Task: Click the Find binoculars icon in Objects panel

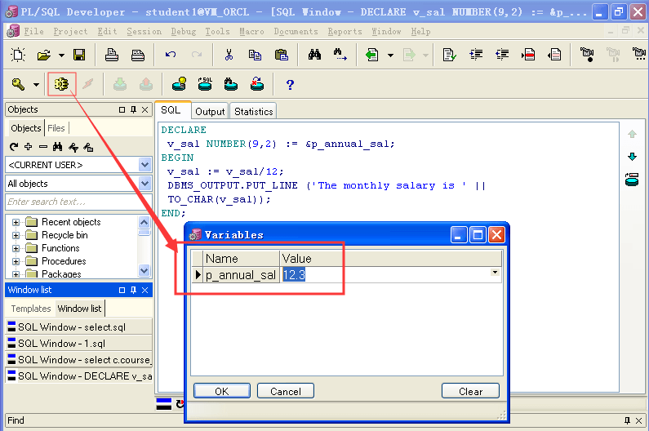Action: pos(57,147)
